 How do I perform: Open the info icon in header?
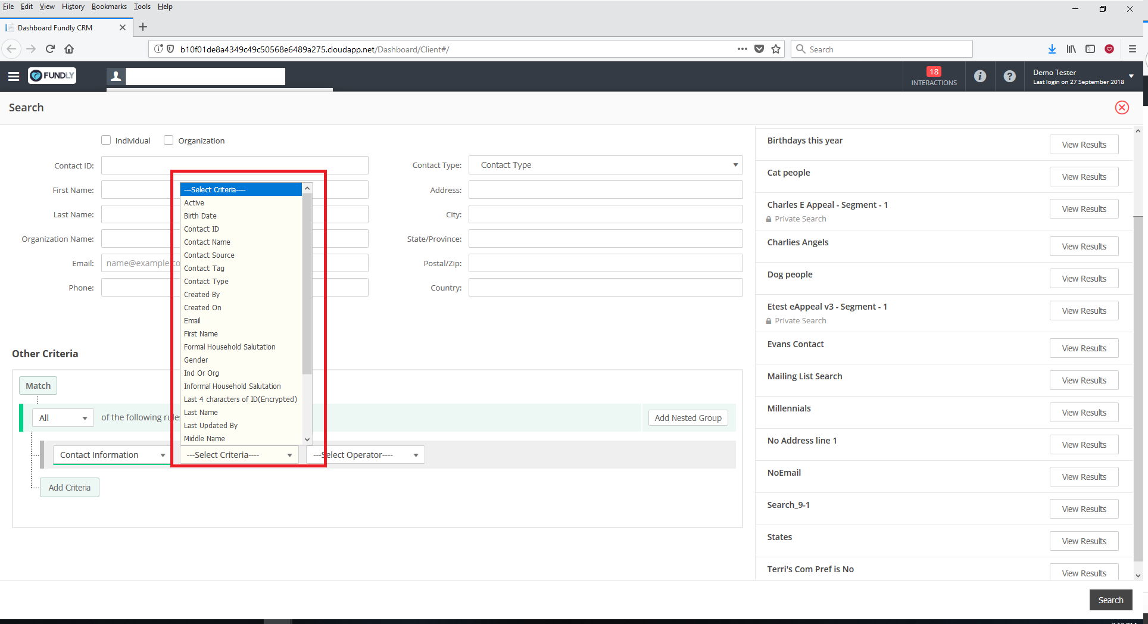[979, 76]
